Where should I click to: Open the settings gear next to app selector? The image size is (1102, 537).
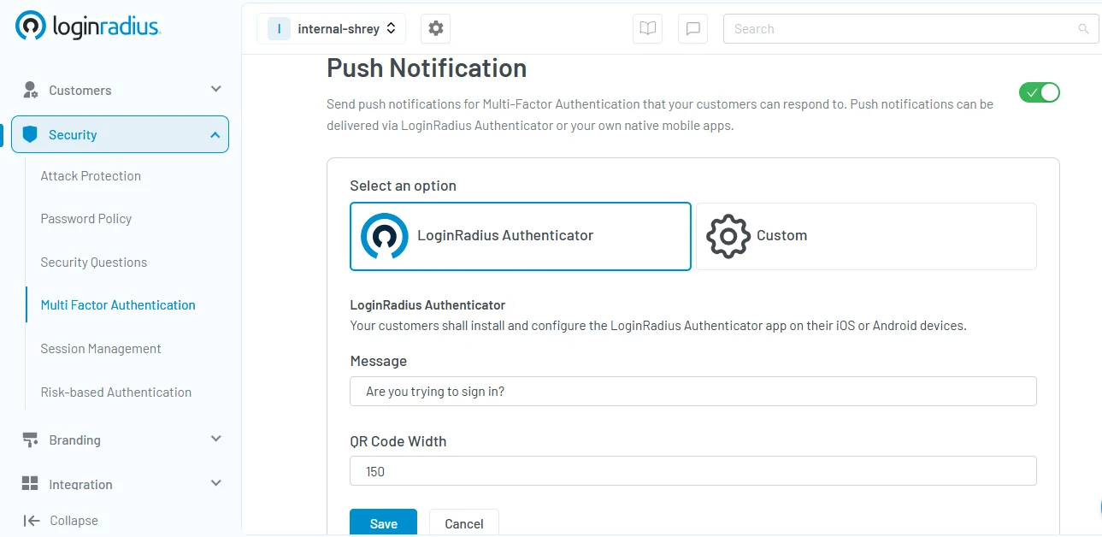pos(435,28)
